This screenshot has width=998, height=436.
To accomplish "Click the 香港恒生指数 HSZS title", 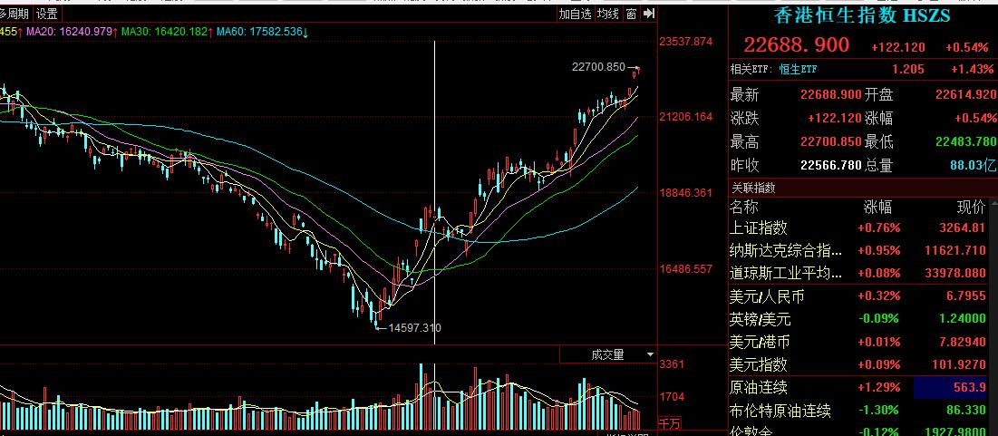I will pyautogui.click(x=862, y=15).
